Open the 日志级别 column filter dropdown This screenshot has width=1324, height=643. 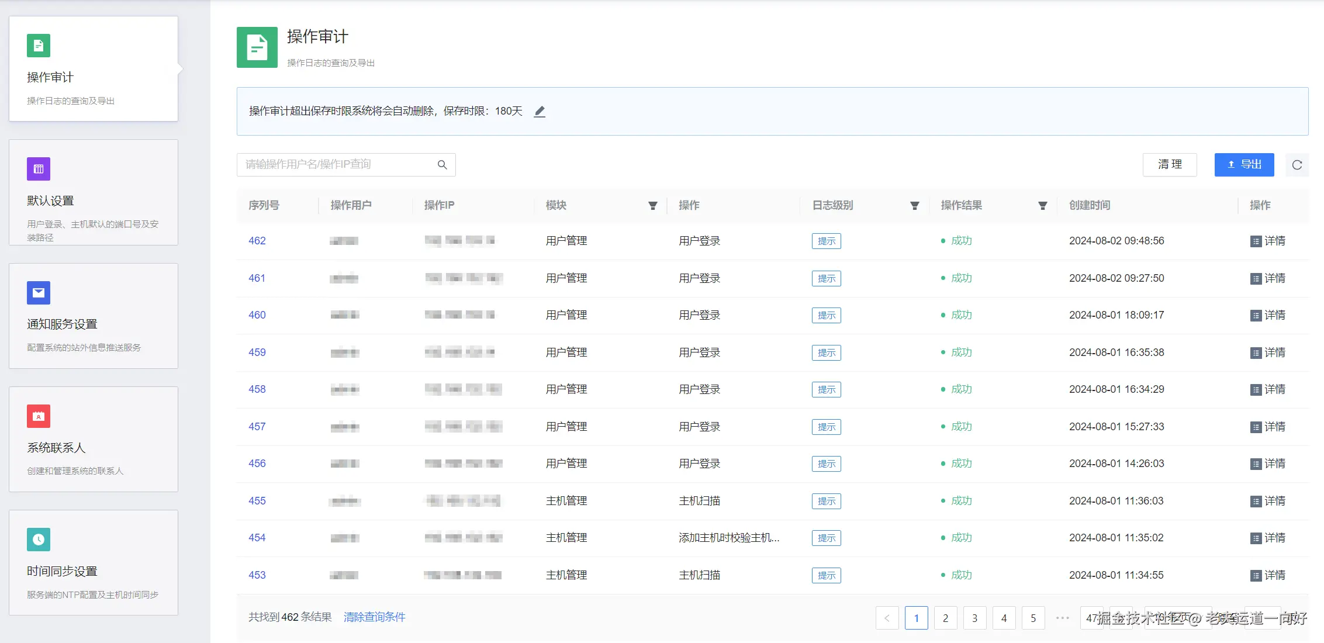tap(914, 206)
